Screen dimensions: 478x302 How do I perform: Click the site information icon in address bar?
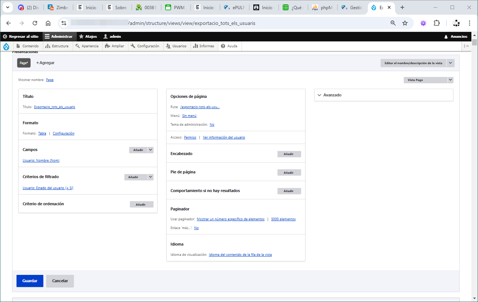64,23
